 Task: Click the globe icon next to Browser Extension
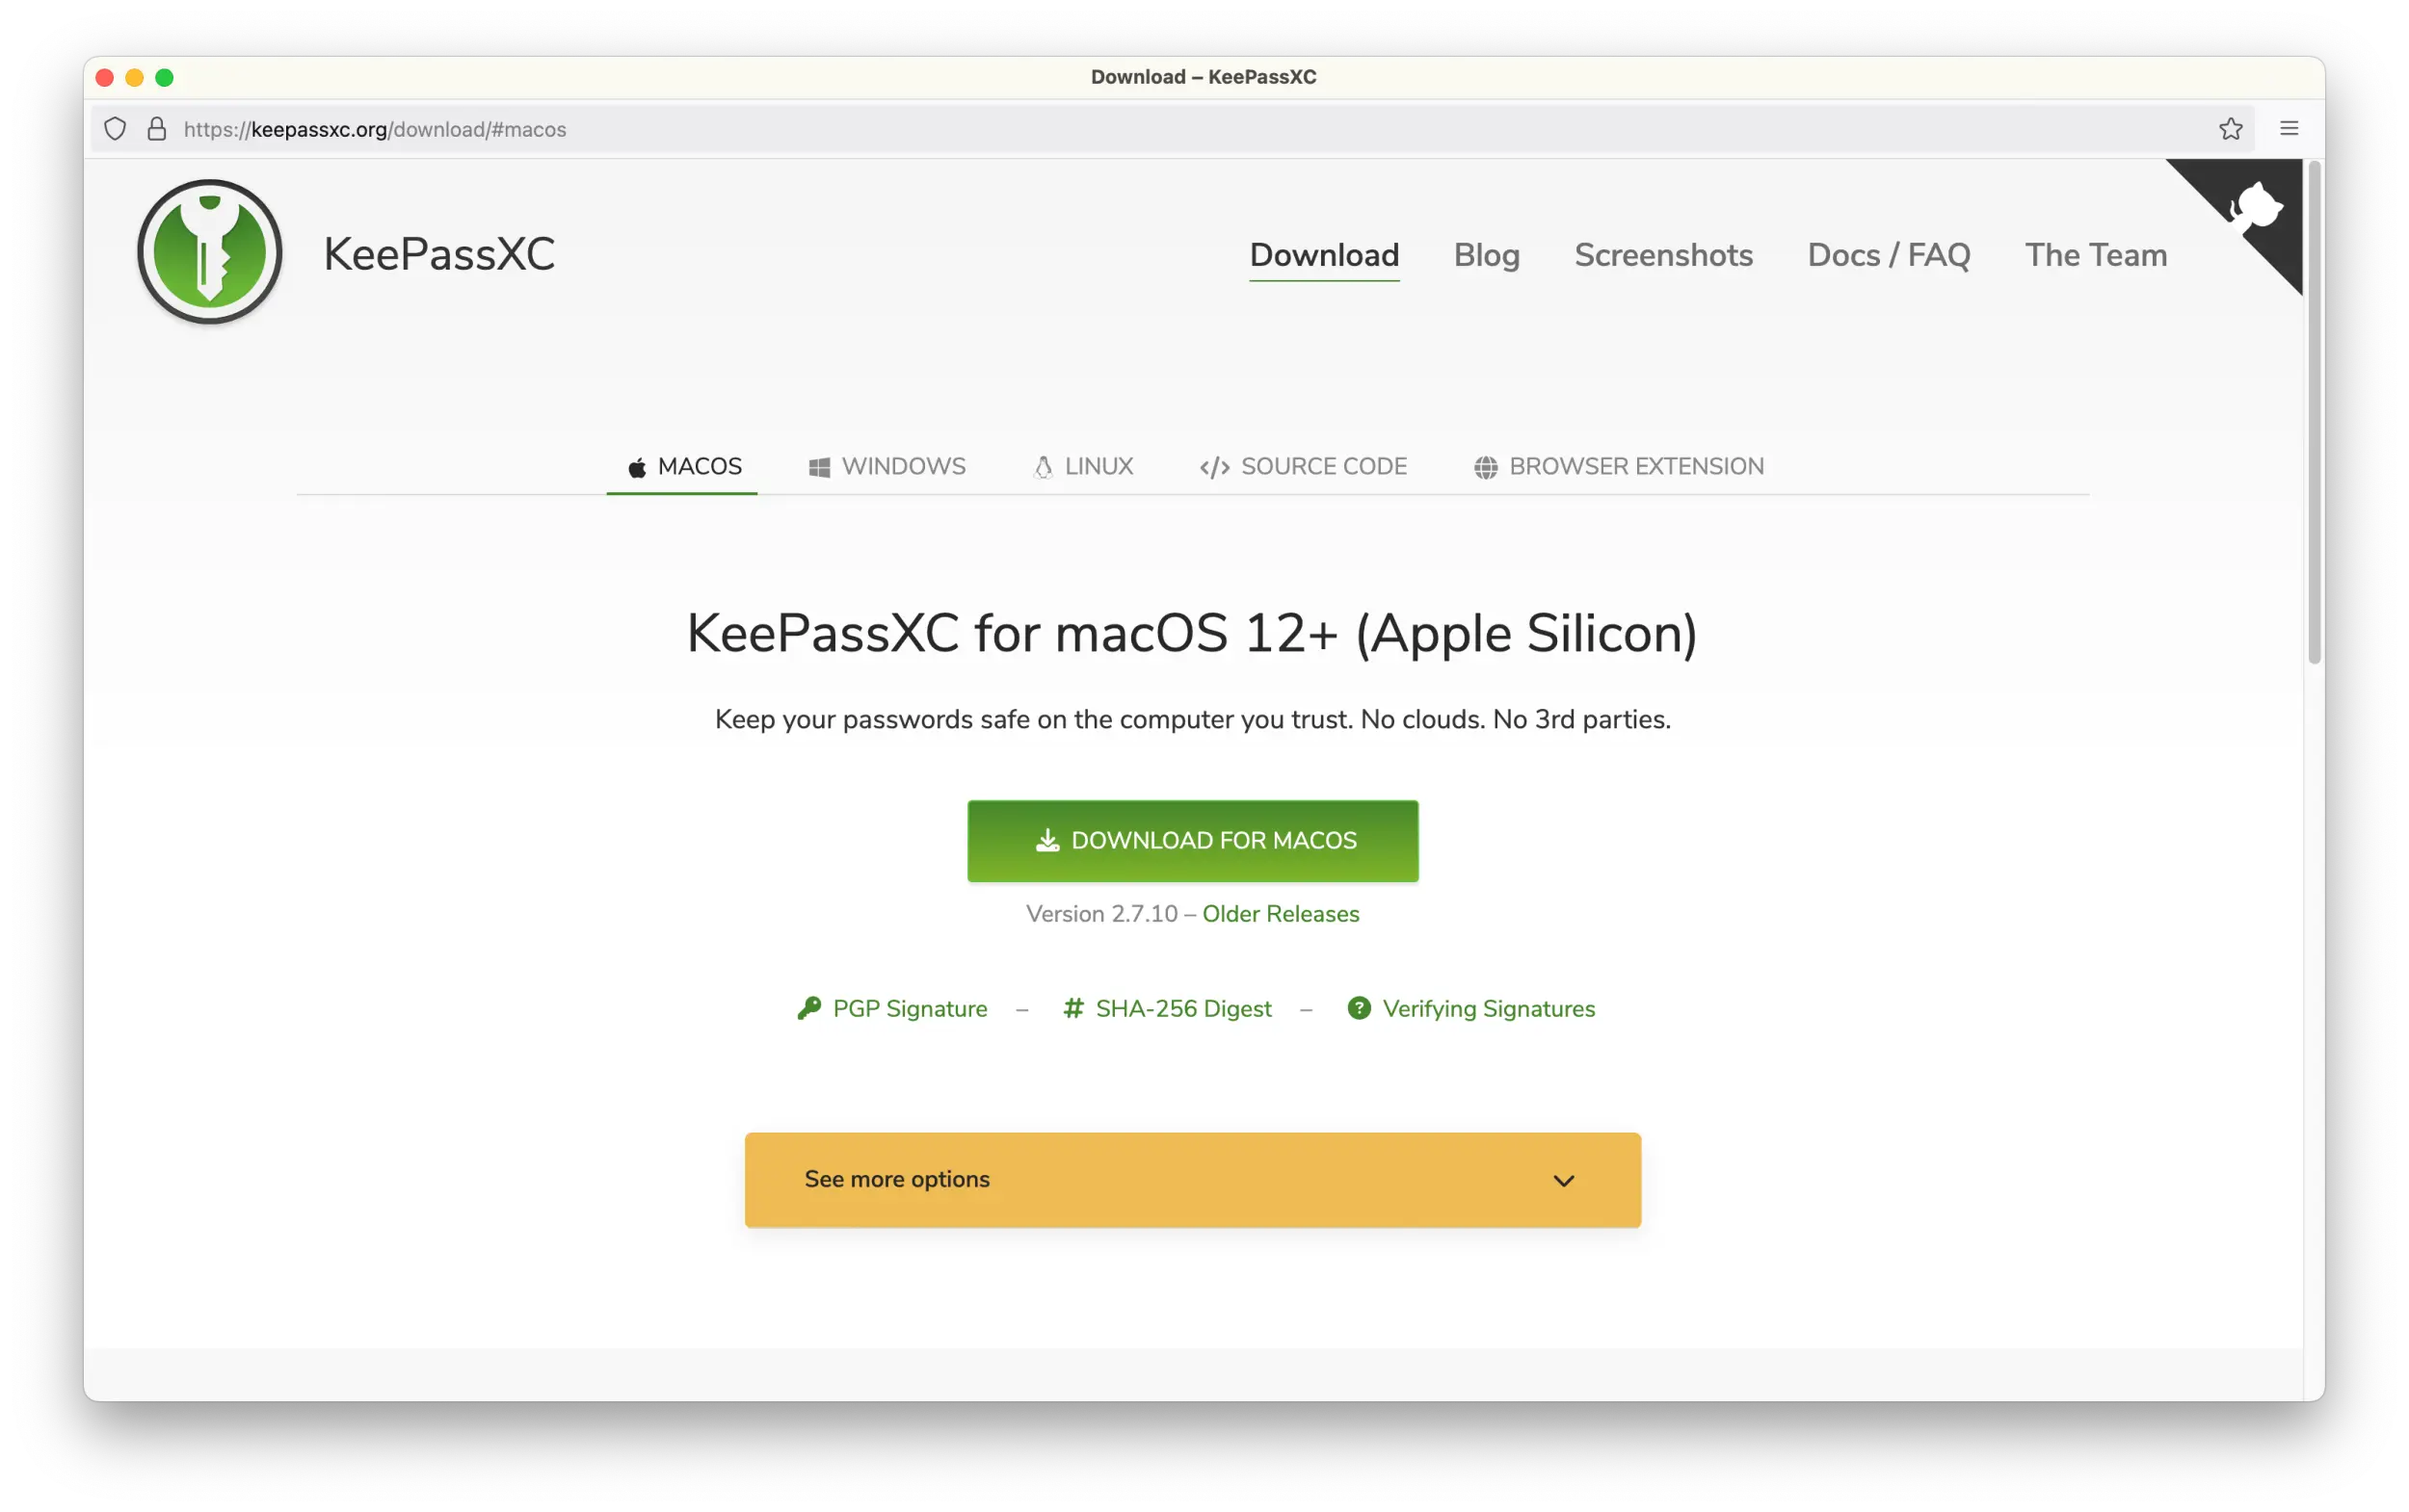coord(1485,466)
